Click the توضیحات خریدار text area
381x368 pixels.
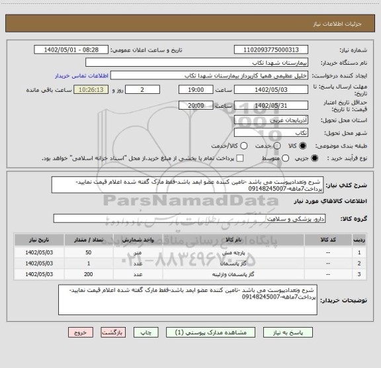pyautogui.click(x=188, y=300)
